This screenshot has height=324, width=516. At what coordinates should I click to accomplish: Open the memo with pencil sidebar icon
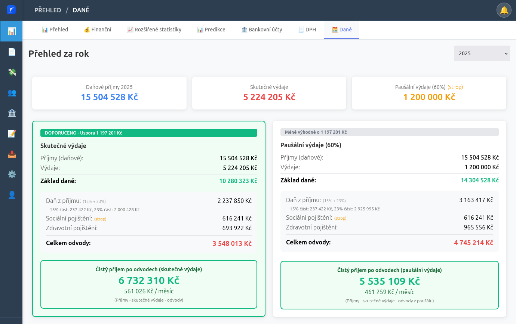click(x=12, y=133)
